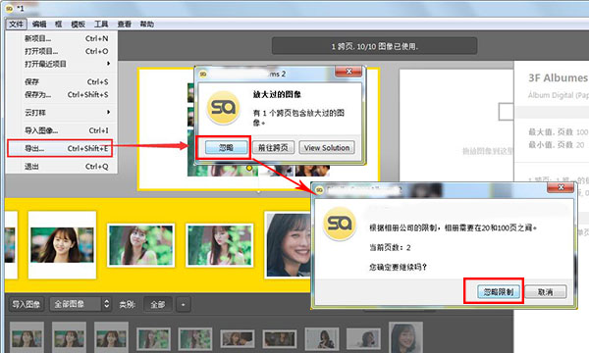Expand the 云打样 submenu
The width and height of the screenshot is (589, 353).
click(63, 112)
